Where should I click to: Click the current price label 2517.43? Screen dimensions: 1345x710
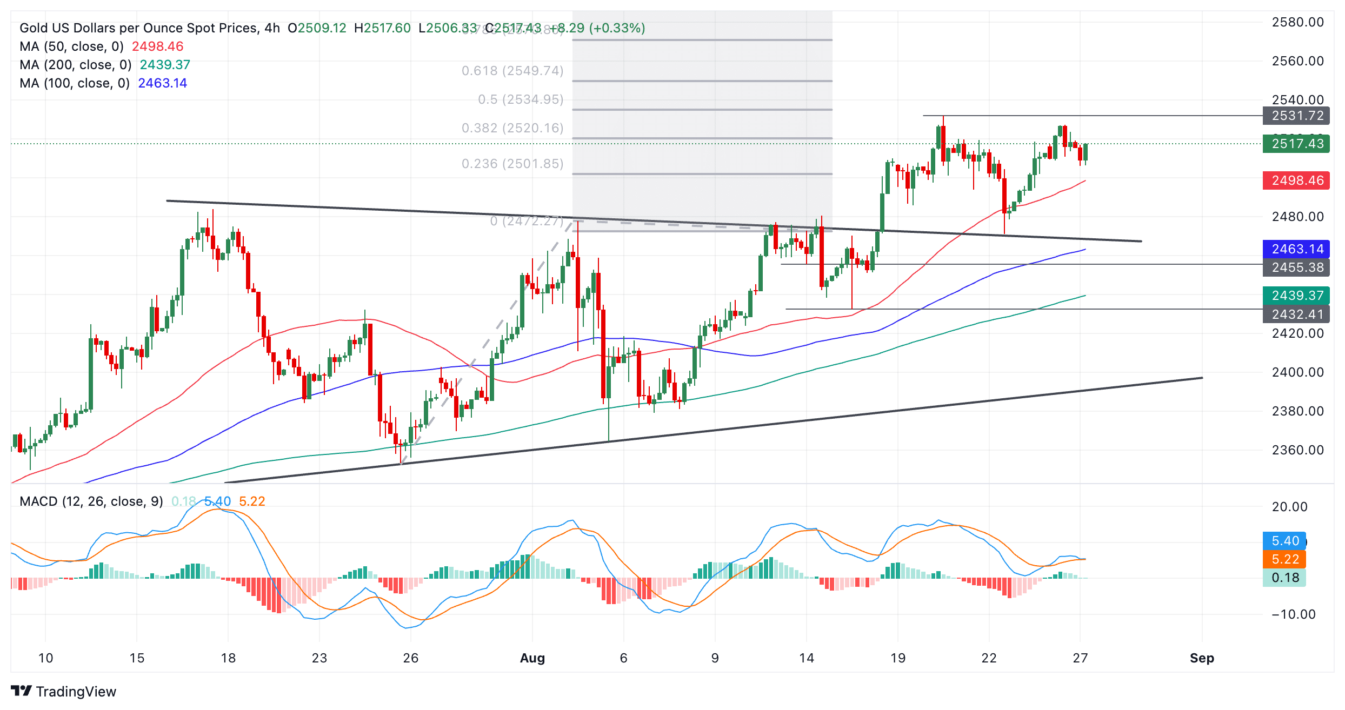pos(1296,144)
